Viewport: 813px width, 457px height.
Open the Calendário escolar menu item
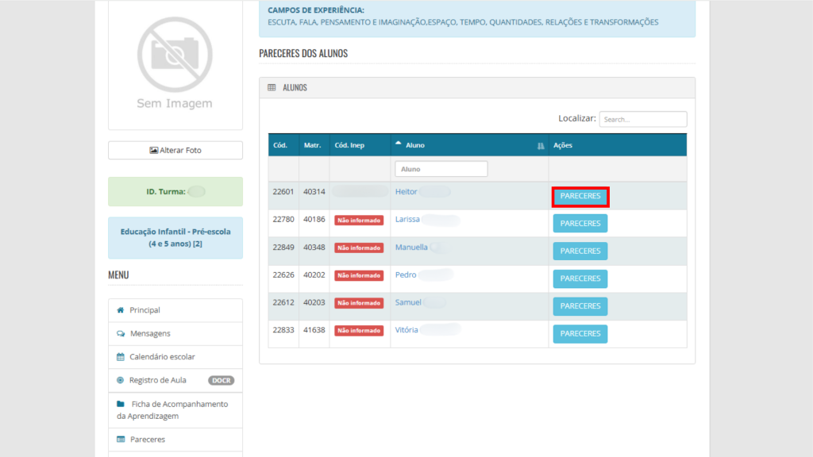pyautogui.click(x=162, y=357)
